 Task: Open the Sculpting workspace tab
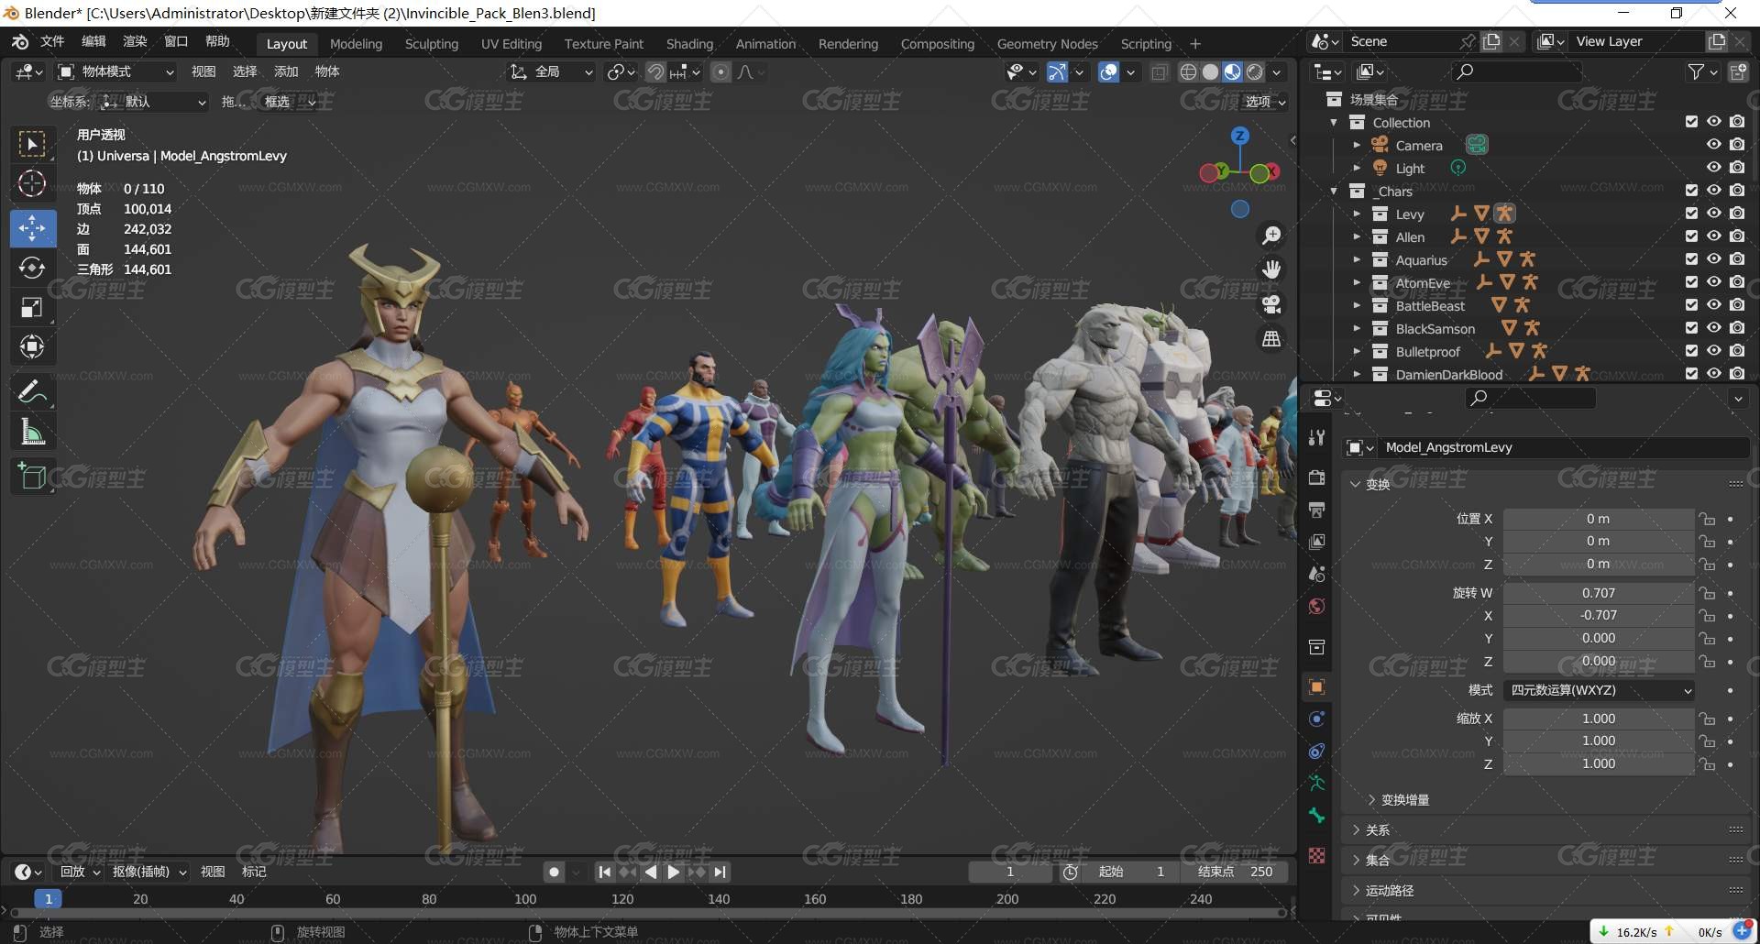[432, 43]
